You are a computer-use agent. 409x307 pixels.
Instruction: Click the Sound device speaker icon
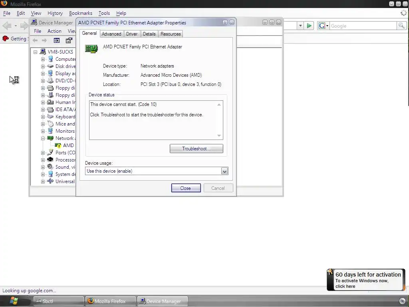(x=50, y=167)
